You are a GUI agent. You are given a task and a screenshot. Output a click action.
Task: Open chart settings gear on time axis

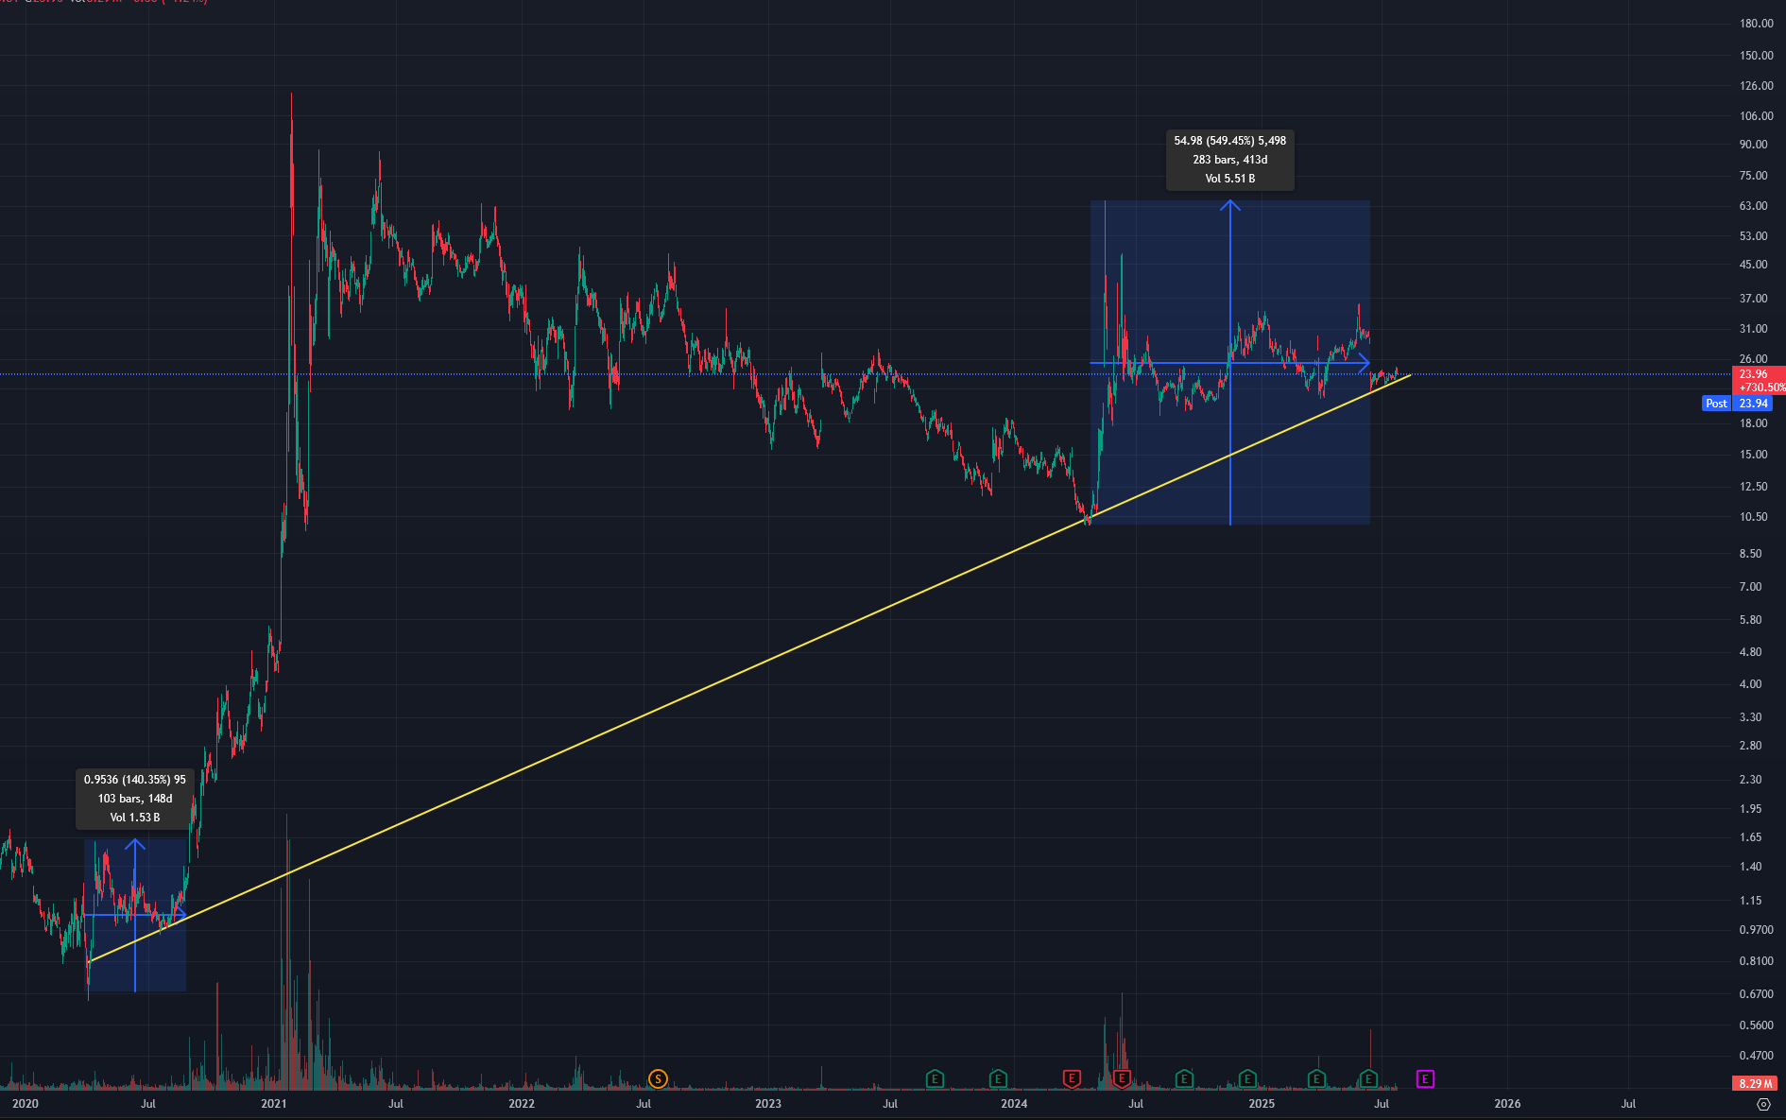click(x=1763, y=1104)
